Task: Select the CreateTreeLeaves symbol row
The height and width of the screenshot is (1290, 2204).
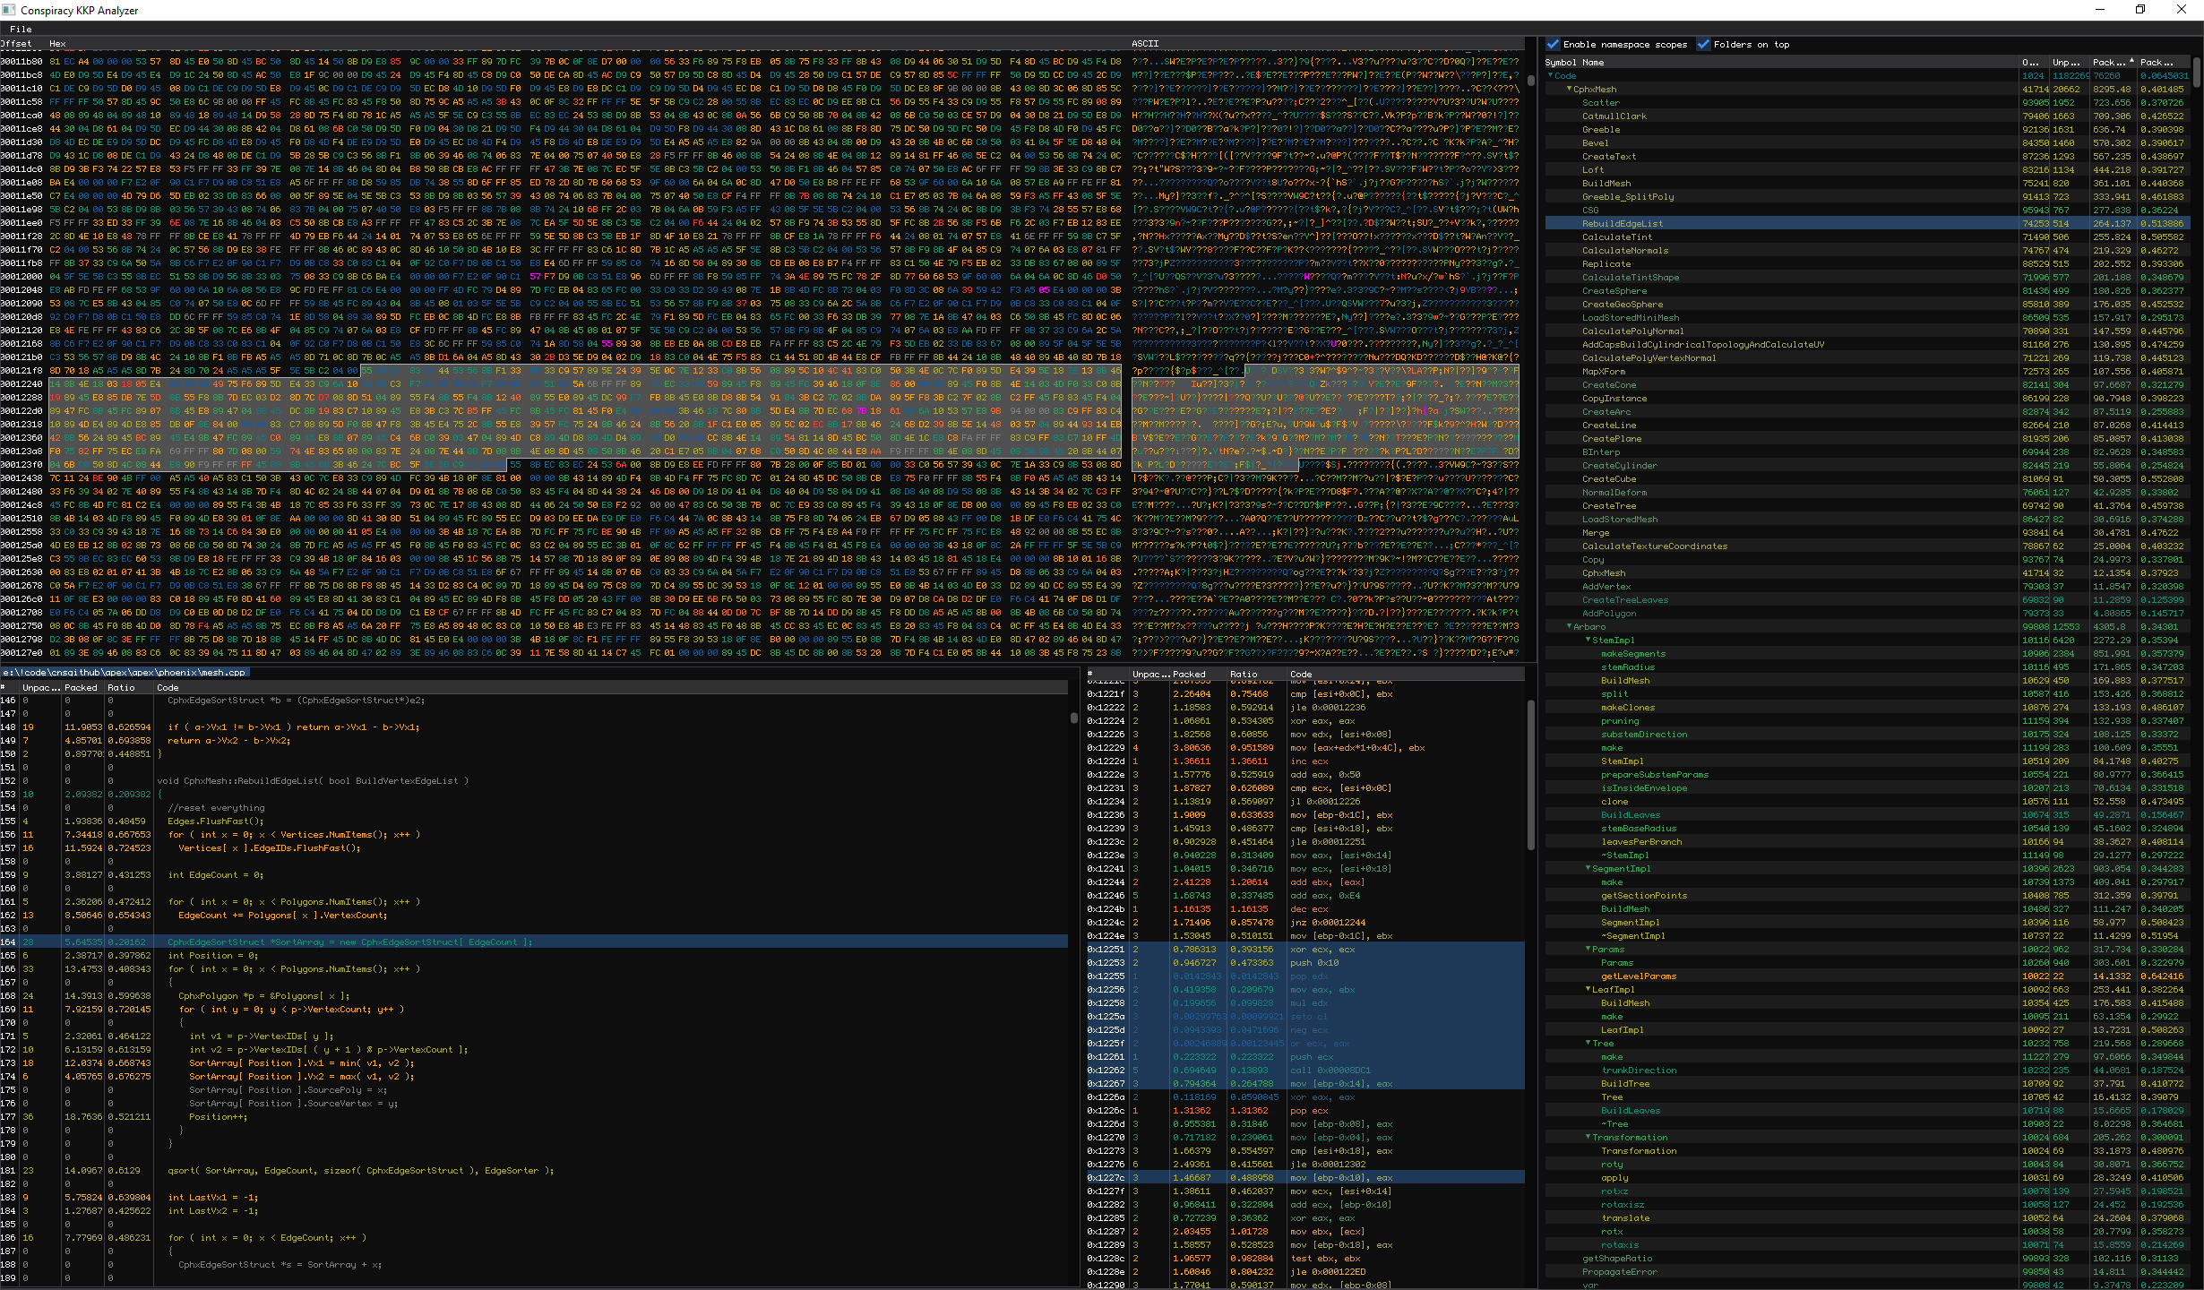Action: coord(1866,599)
